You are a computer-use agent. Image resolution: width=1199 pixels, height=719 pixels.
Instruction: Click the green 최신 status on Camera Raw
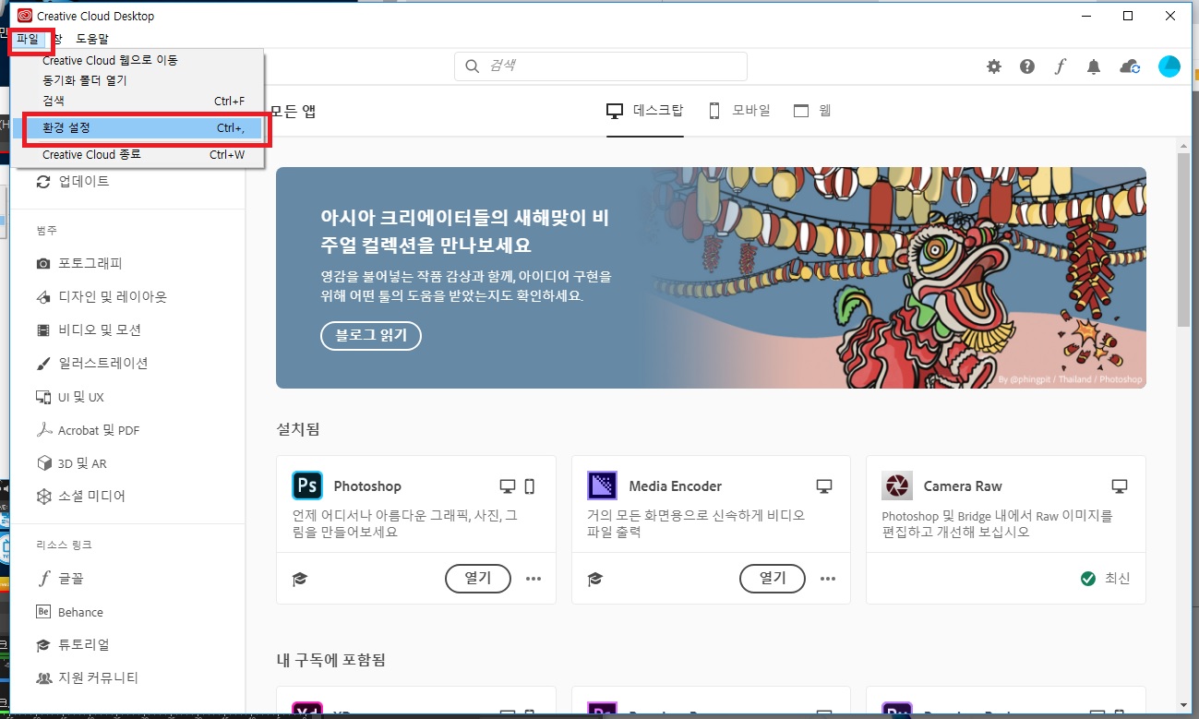(x=1106, y=579)
